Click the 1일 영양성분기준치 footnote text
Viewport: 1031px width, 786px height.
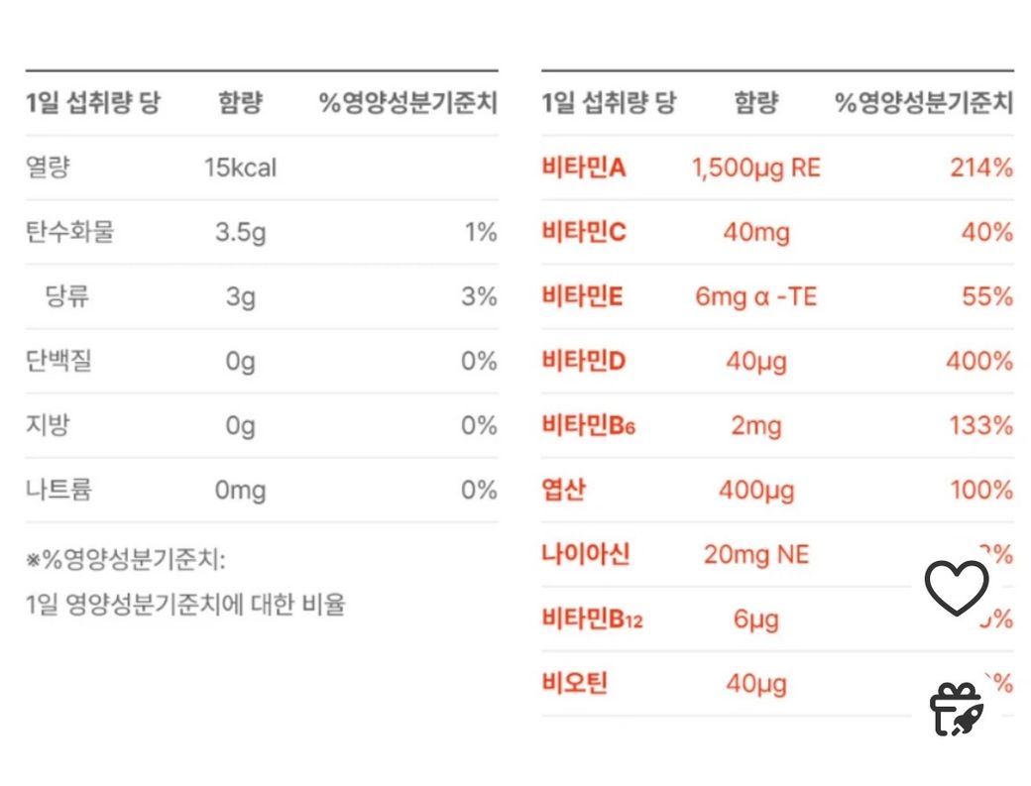(x=185, y=604)
